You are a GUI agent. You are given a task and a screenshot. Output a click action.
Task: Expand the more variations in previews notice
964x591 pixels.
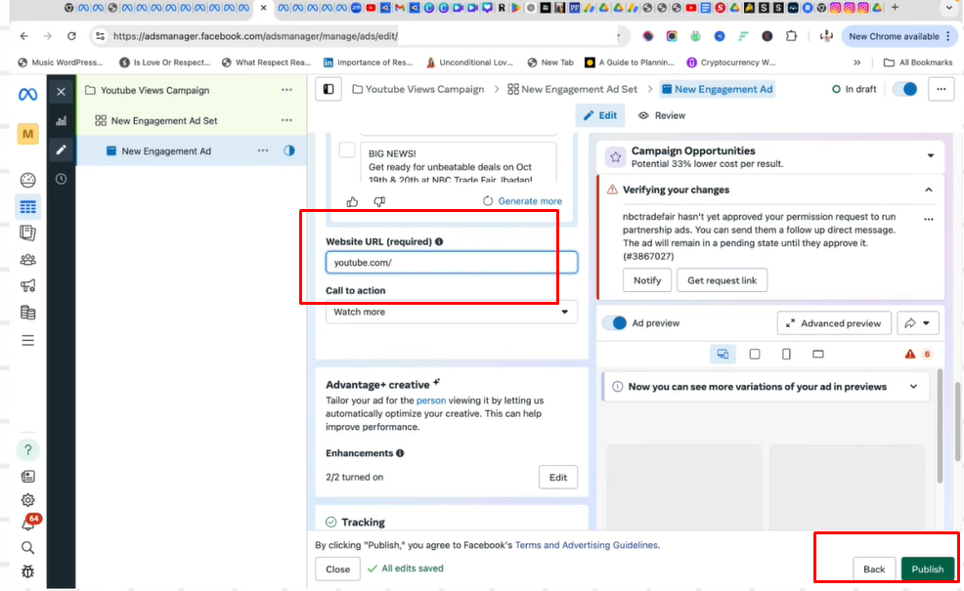click(x=913, y=387)
